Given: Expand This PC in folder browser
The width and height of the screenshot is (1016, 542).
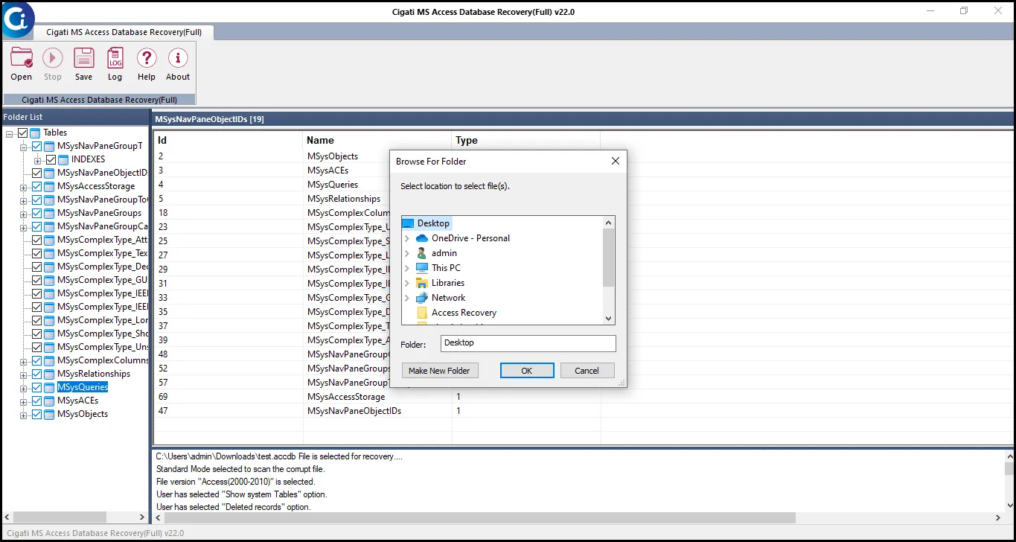Looking at the screenshot, I should click(x=407, y=268).
